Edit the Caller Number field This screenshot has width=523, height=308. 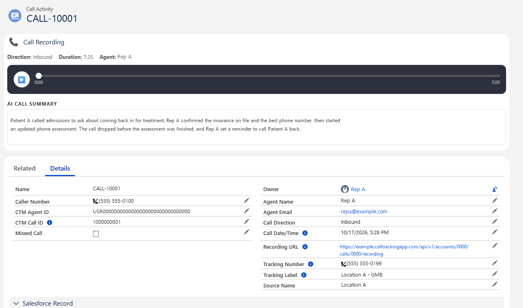(x=247, y=200)
